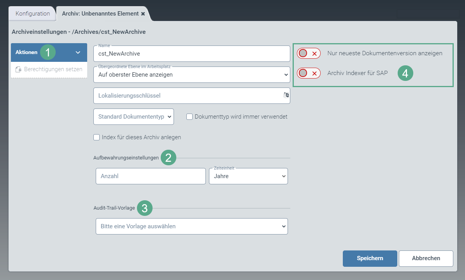Open Übergeordnete Ebene im Arbeitsplatz dropdown

[x=191, y=75]
